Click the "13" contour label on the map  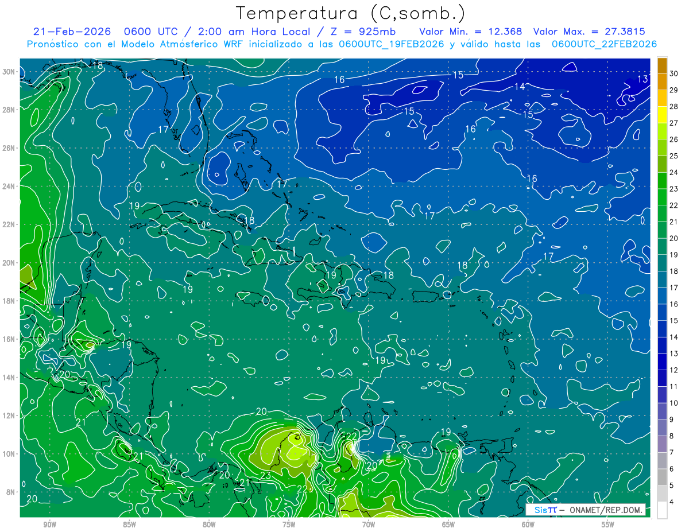(643, 79)
